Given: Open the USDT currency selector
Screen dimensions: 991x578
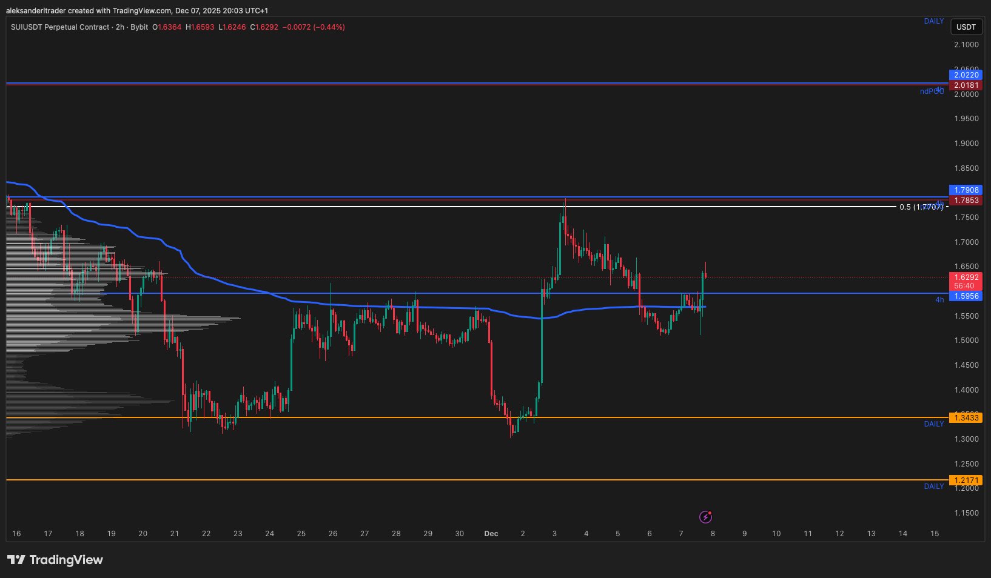Looking at the screenshot, I should pyautogui.click(x=966, y=27).
